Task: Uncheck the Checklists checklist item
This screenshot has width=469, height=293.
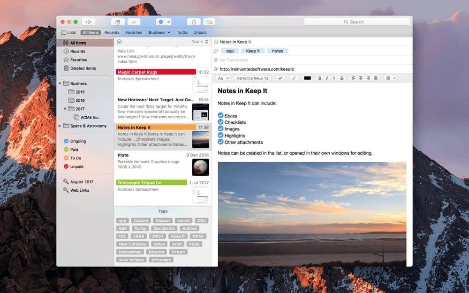Action: (x=221, y=122)
